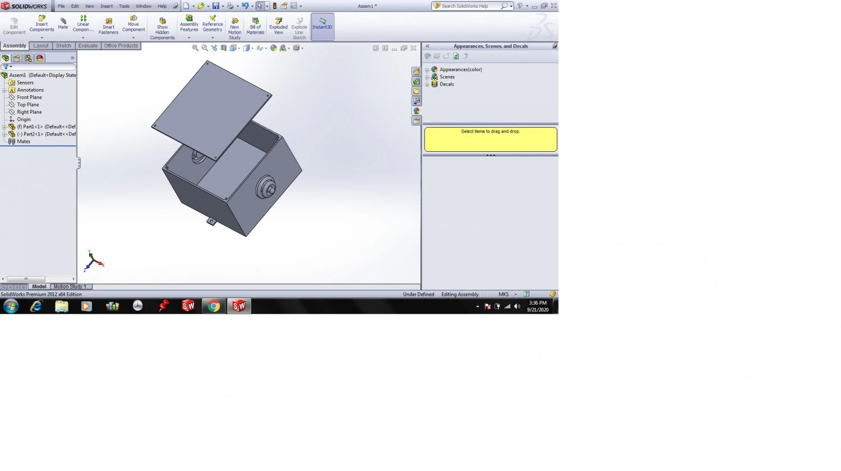The width and height of the screenshot is (841, 471).
Task: Show Hidden Components
Action: [162, 28]
